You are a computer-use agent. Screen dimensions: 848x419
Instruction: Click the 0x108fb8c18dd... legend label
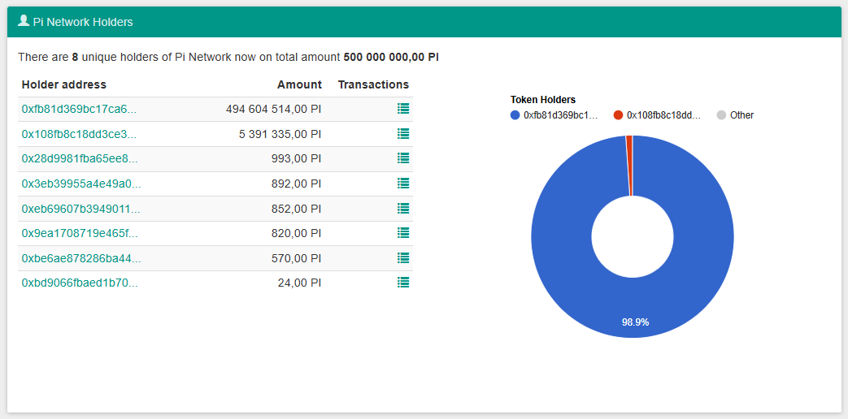coord(663,115)
